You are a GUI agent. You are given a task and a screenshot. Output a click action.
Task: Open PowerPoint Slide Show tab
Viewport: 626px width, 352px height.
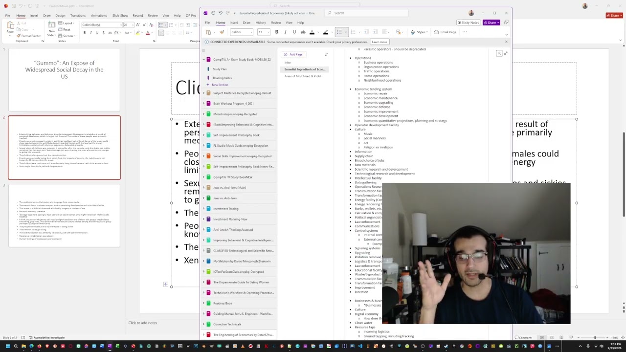(120, 16)
